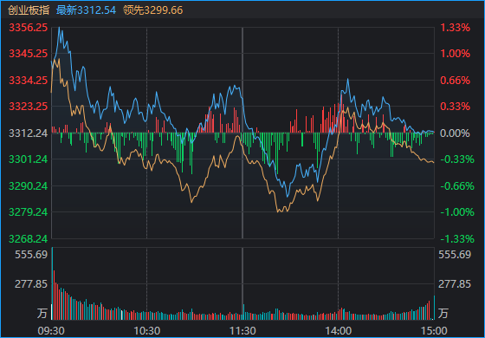Click the 3312.24 baseline price label

point(28,133)
